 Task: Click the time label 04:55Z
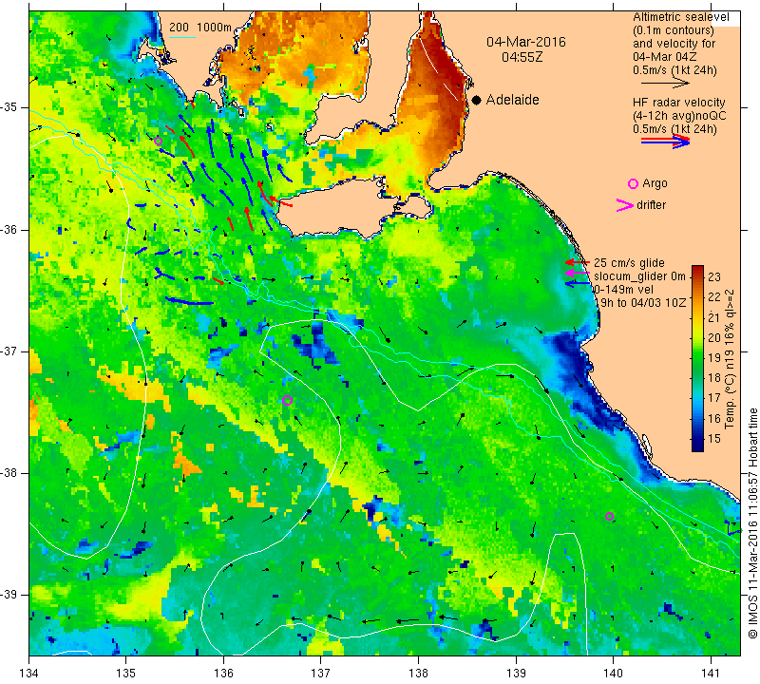tap(522, 57)
